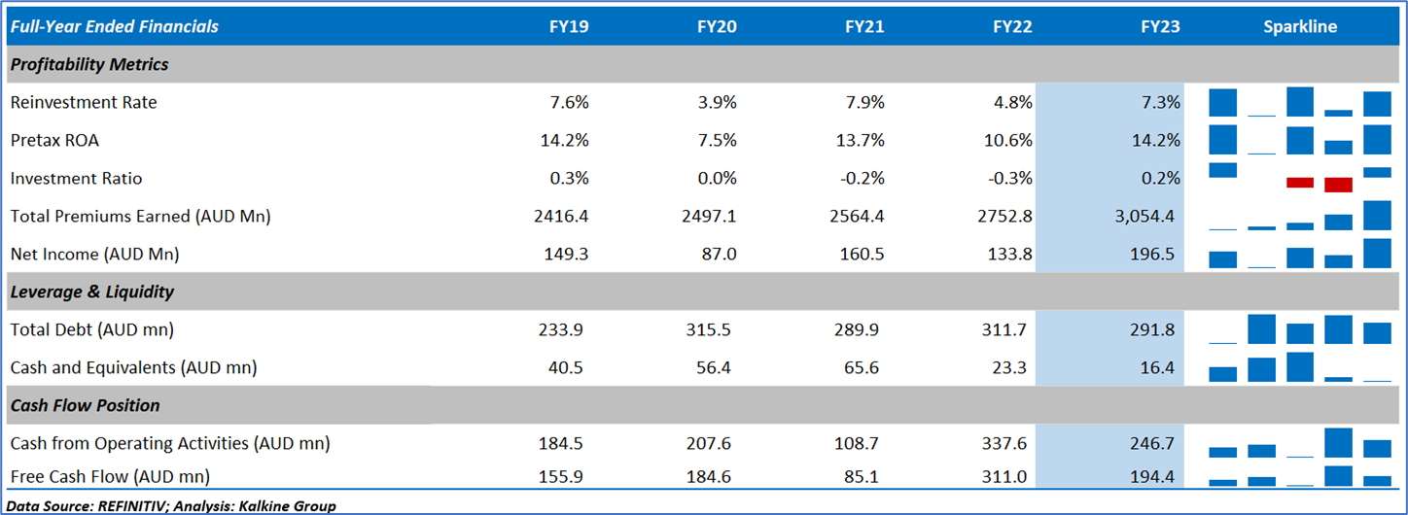Click the Cash Flow Position section header

pyautogui.click(x=85, y=405)
